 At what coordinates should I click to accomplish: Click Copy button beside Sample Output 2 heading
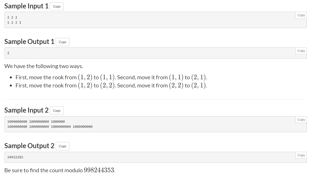coord(62,146)
